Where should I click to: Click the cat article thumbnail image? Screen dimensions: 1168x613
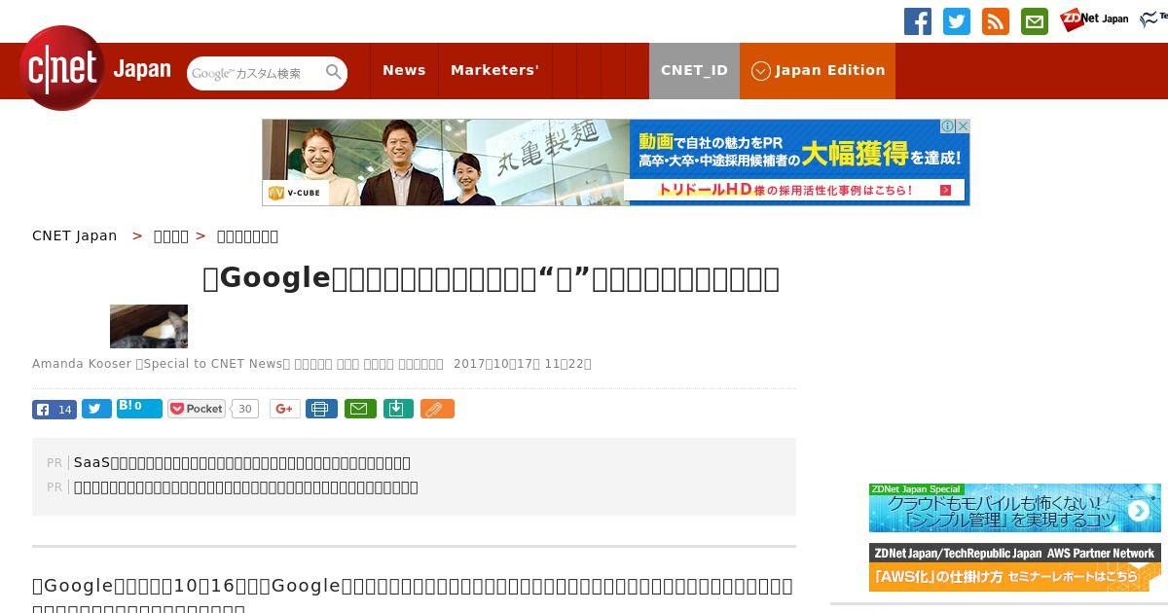[149, 326]
